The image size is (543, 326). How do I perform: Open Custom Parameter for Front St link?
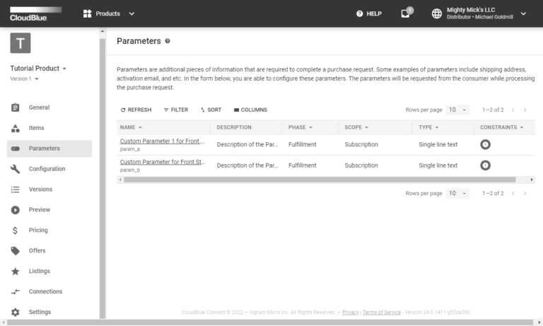click(x=163, y=162)
